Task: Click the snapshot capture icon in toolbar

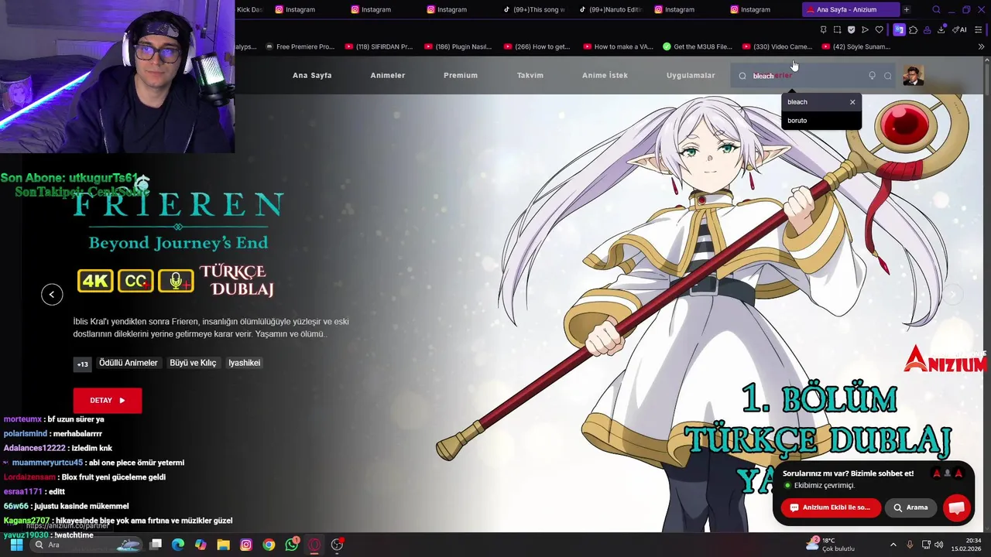Action: 837,29
